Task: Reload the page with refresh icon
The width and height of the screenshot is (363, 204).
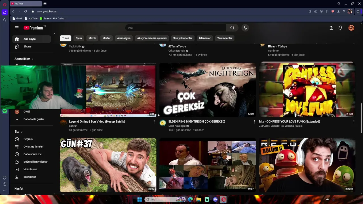Action: 26,11
